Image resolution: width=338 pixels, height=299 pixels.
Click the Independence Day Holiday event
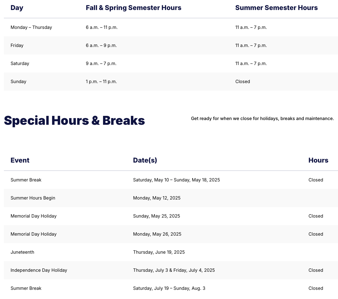[x=39, y=270]
